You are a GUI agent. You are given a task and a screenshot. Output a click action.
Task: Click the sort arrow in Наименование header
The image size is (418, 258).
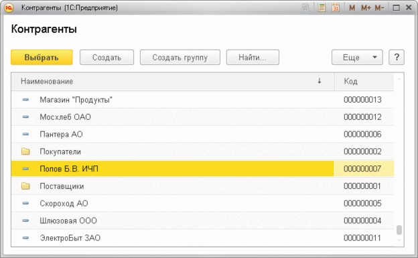coord(320,81)
